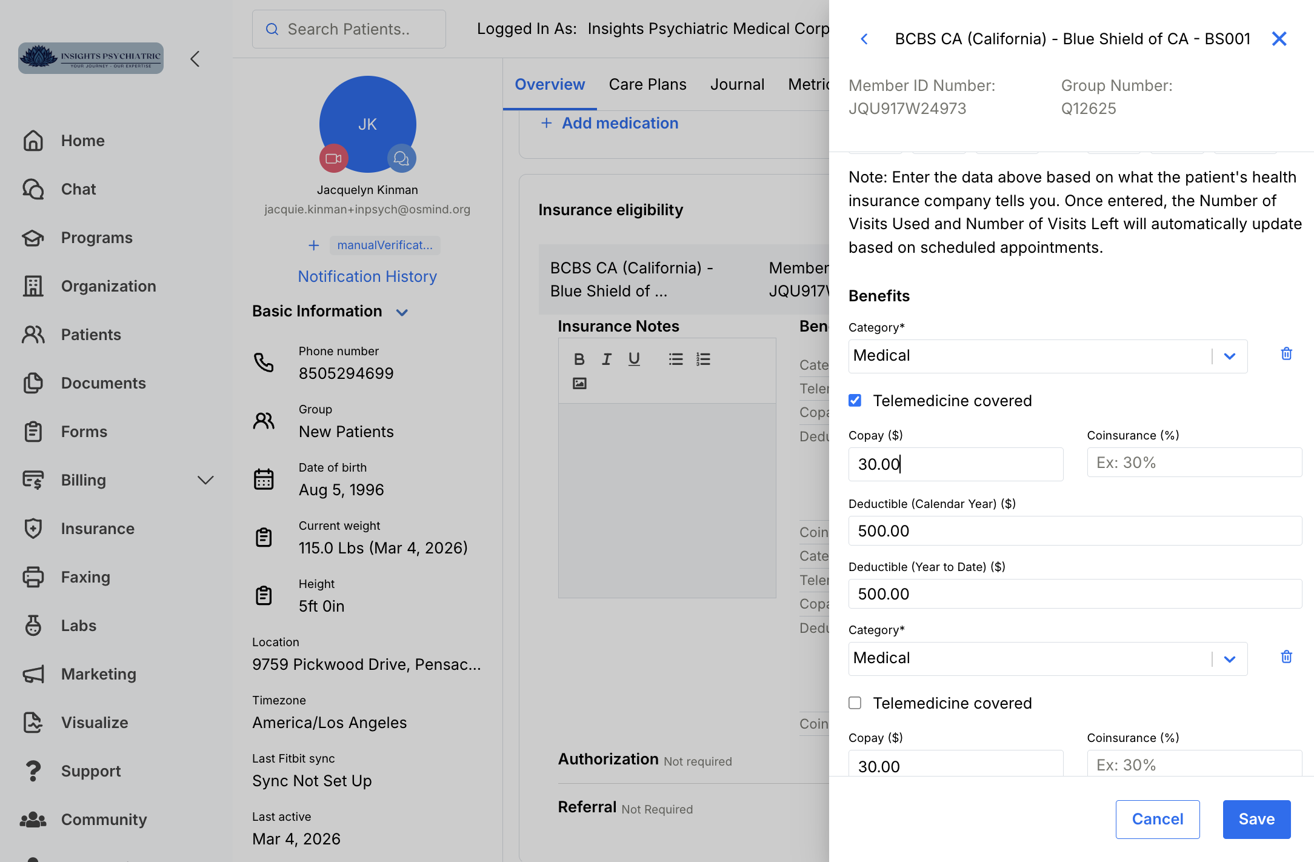Focus the first Copay ($) field
The width and height of the screenshot is (1314, 862).
(956, 464)
